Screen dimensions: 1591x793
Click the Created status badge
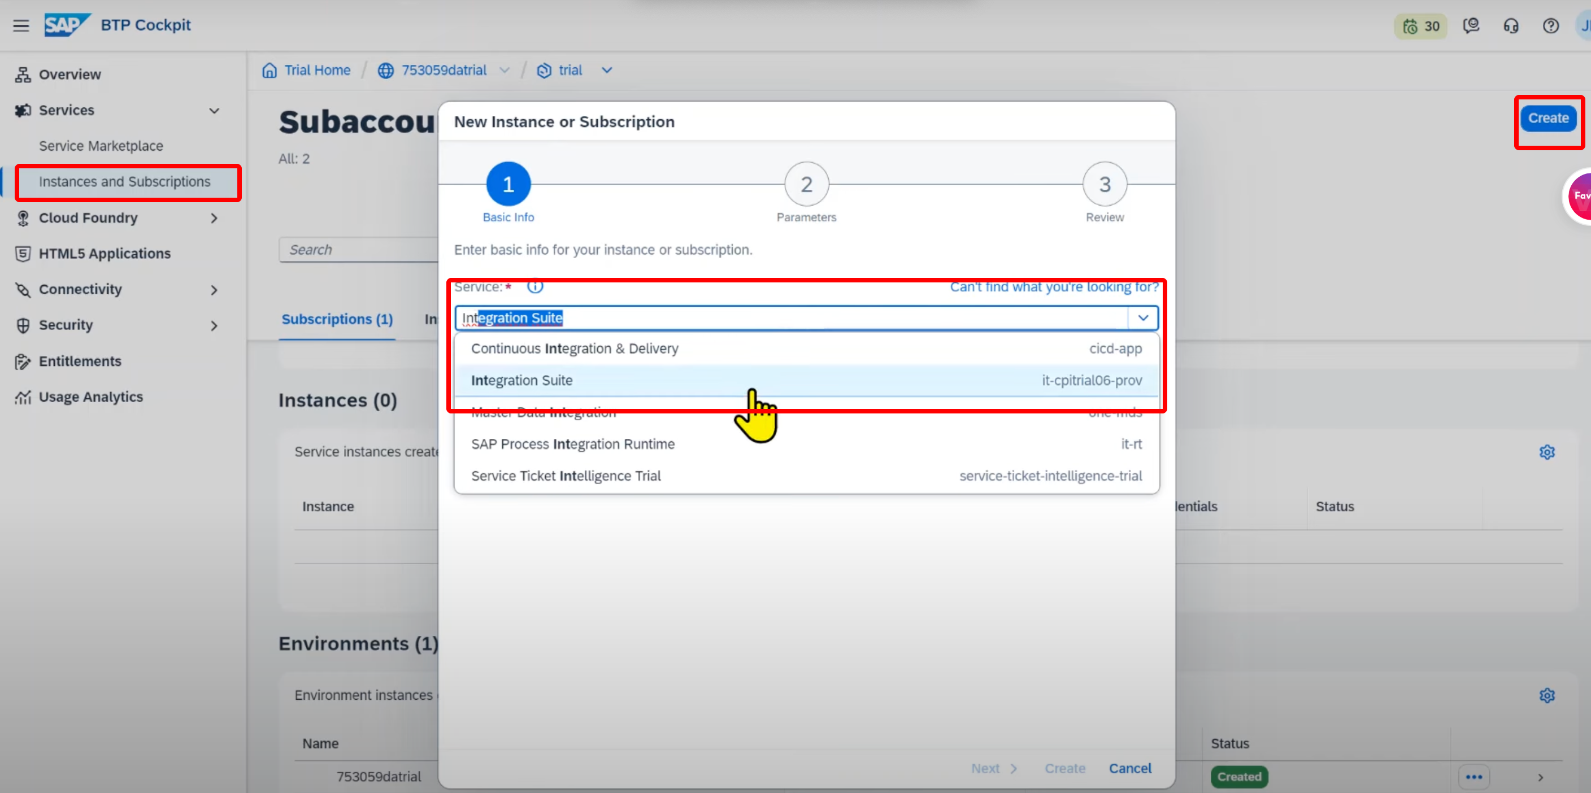click(x=1239, y=776)
